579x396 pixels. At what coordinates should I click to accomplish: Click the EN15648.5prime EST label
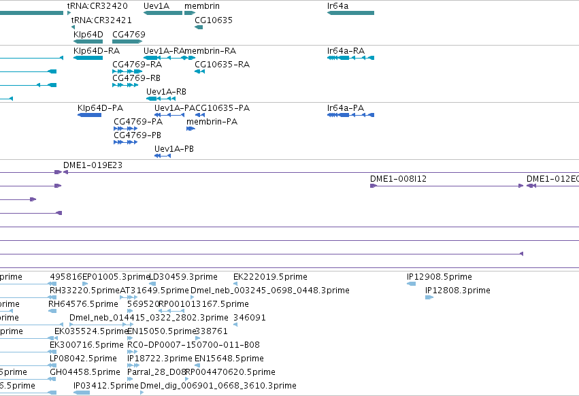[x=229, y=359]
